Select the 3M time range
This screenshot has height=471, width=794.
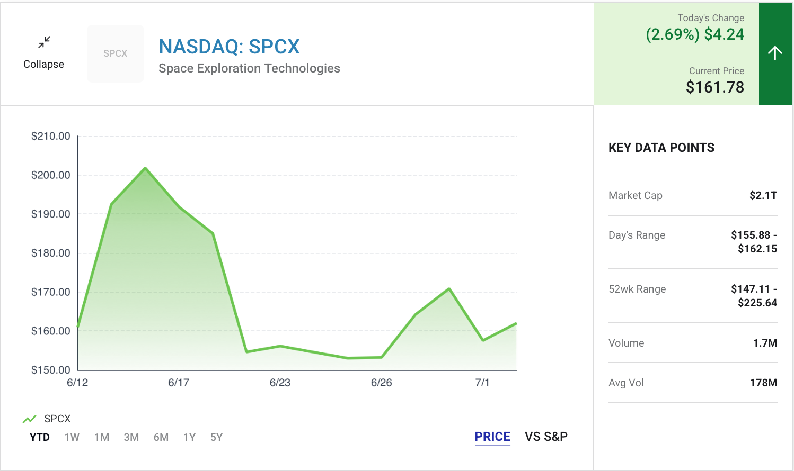click(131, 437)
